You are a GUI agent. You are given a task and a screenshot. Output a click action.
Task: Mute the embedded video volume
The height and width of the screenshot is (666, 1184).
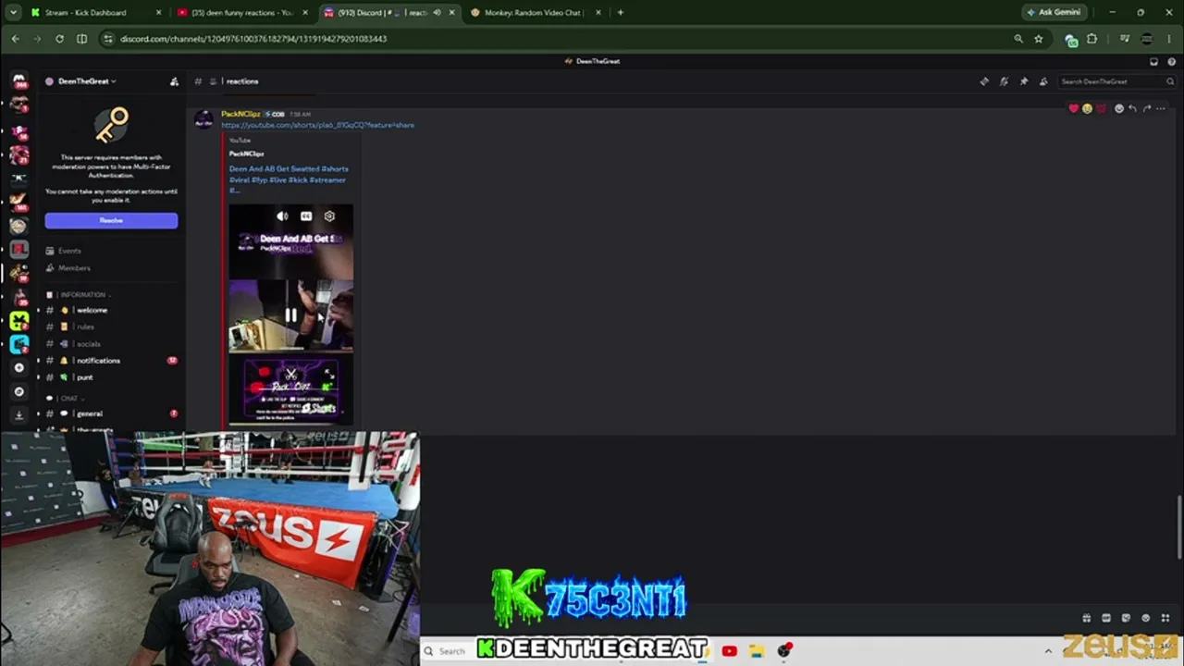[282, 216]
